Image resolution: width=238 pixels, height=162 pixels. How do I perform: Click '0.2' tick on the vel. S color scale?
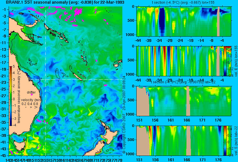click(229, 135)
